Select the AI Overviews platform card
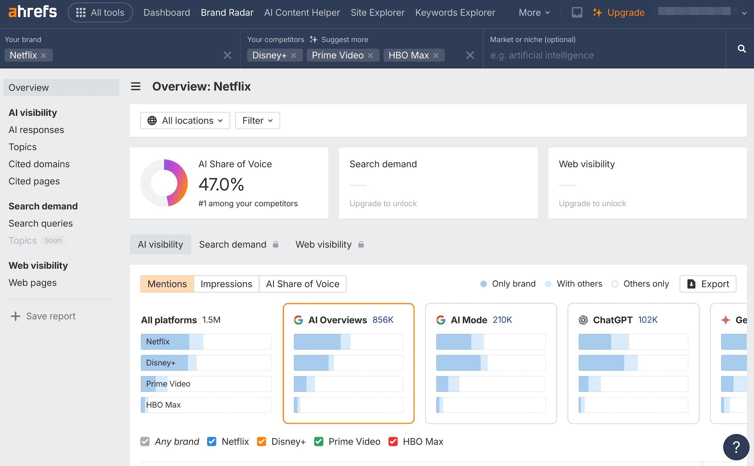The width and height of the screenshot is (754, 466). click(348, 363)
